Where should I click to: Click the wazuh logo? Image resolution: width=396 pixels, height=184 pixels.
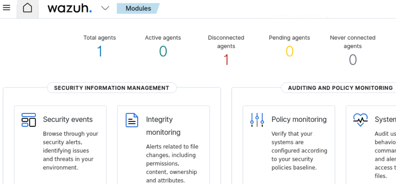70,8
